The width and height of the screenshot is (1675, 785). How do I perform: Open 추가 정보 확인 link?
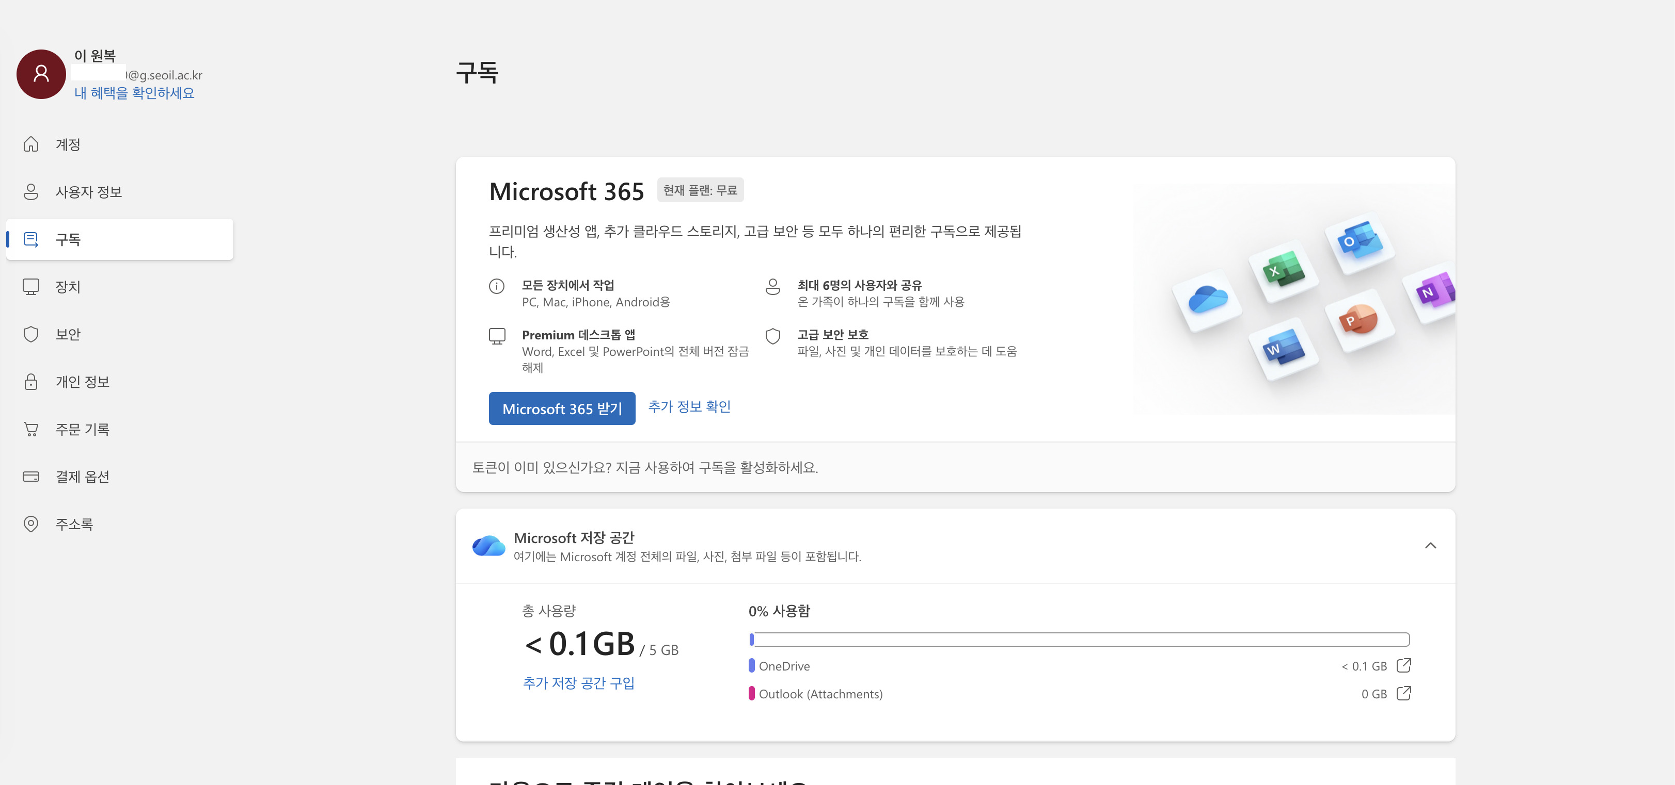tap(689, 406)
